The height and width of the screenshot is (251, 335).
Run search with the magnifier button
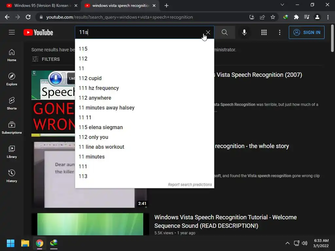click(x=224, y=32)
